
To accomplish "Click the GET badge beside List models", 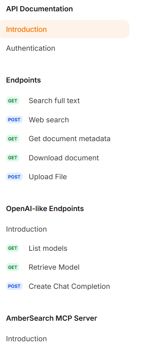I will click(13, 248).
